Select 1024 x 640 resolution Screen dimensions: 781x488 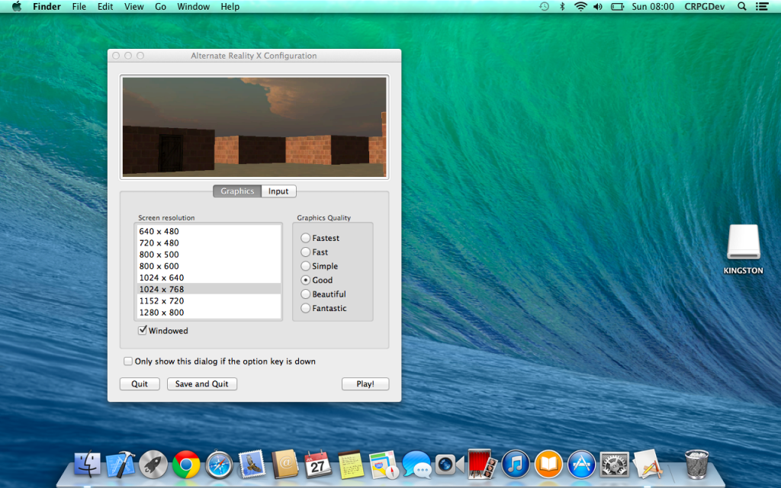click(x=209, y=278)
